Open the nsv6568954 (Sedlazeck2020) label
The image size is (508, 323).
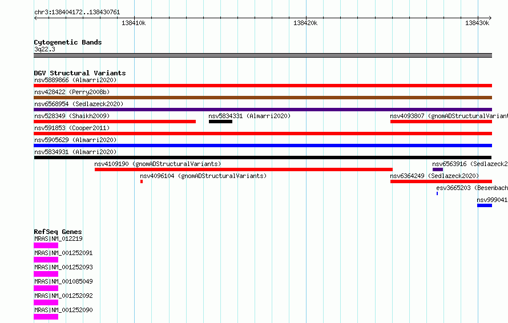[79, 104]
